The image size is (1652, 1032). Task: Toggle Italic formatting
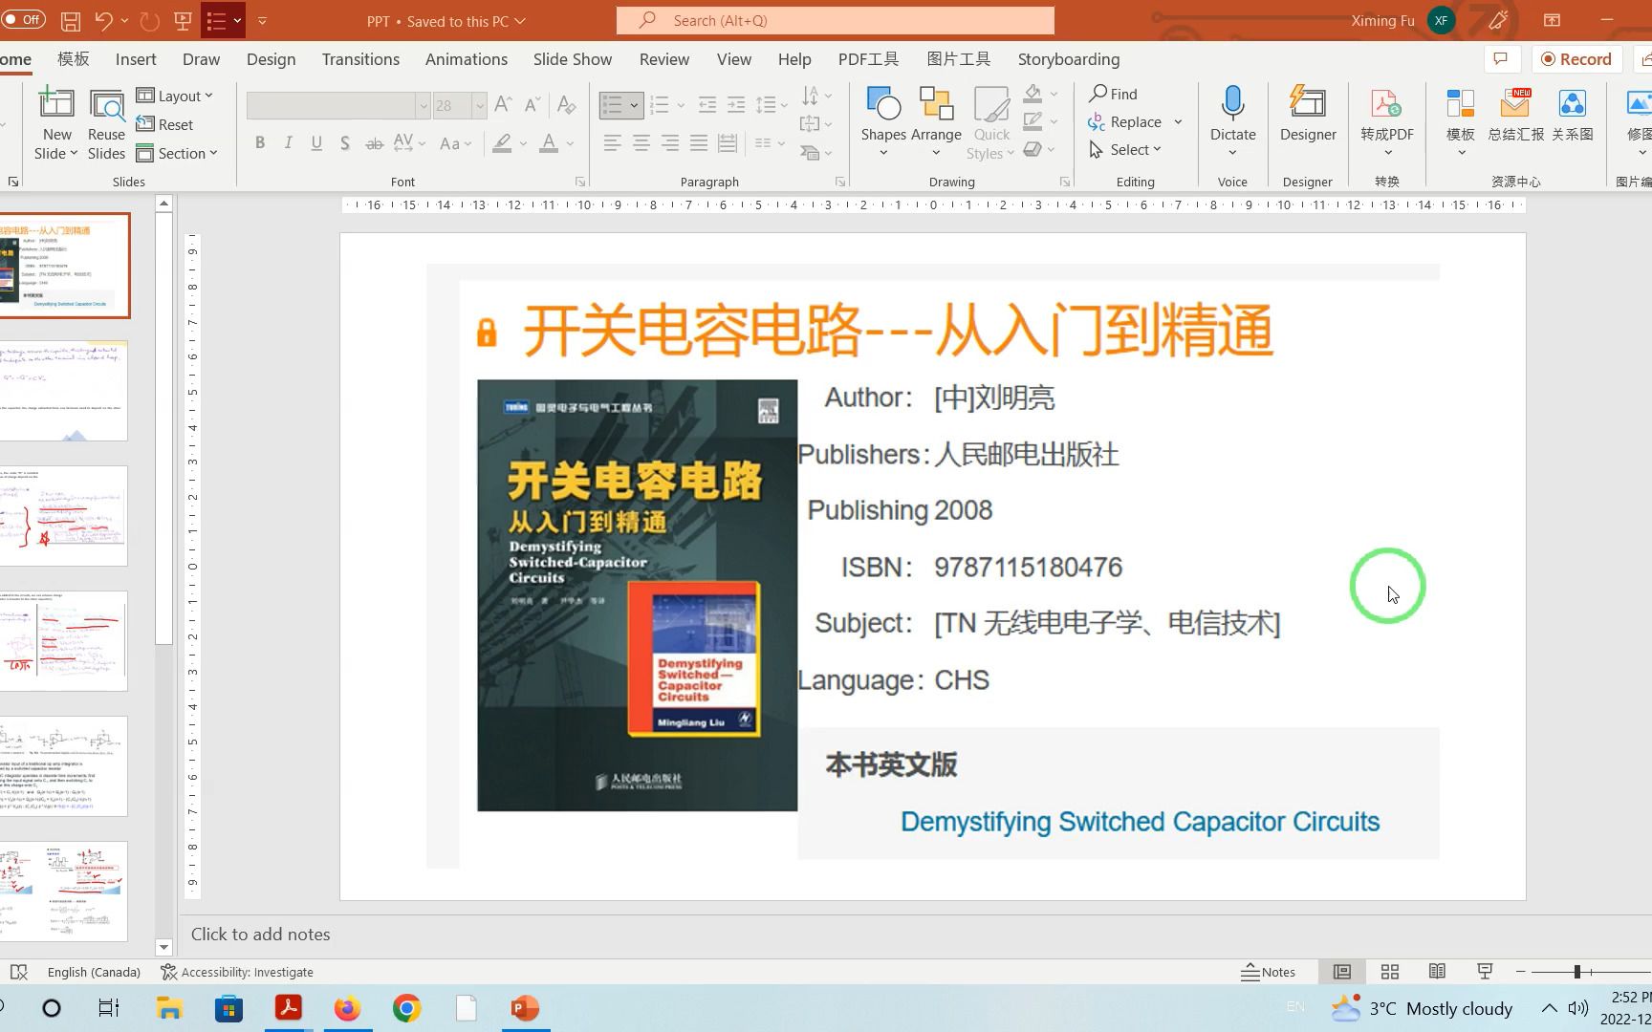(x=288, y=143)
